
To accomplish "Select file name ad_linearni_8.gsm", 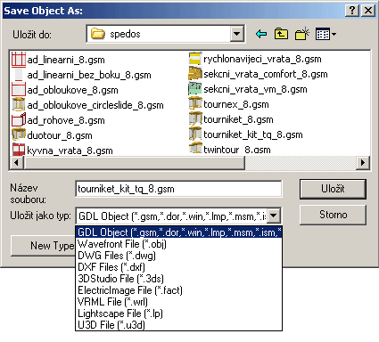I will (x=66, y=60).
